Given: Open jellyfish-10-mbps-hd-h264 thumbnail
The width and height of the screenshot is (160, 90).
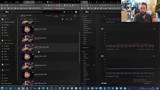Looking at the screenshot, I should coord(27,29).
